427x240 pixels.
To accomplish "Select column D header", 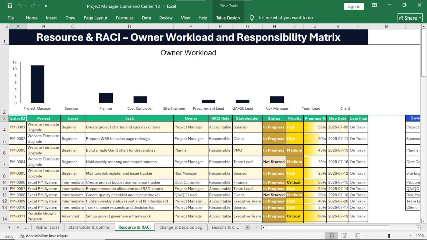I will pyautogui.click(x=129, y=26).
